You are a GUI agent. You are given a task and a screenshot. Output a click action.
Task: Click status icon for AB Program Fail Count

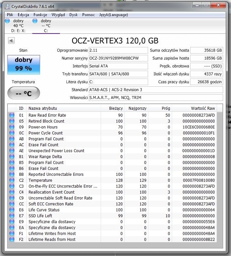pyautogui.click(x=12, y=139)
